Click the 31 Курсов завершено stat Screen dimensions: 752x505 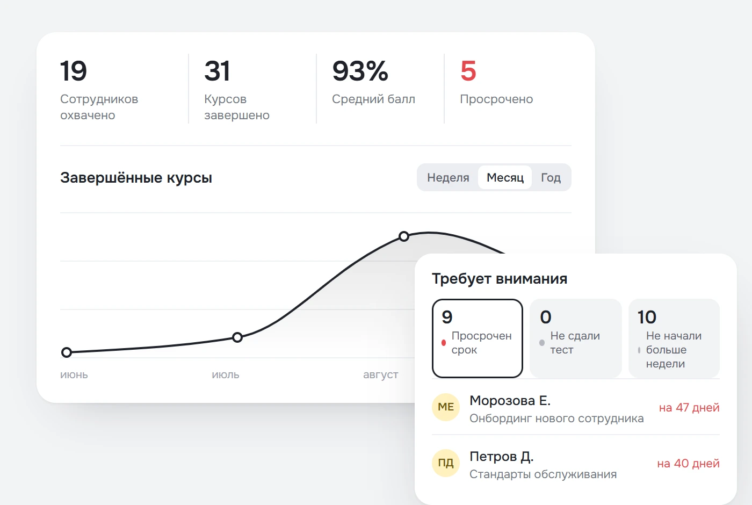237,90
